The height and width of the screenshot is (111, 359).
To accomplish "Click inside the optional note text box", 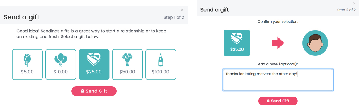I will [278, 80].
